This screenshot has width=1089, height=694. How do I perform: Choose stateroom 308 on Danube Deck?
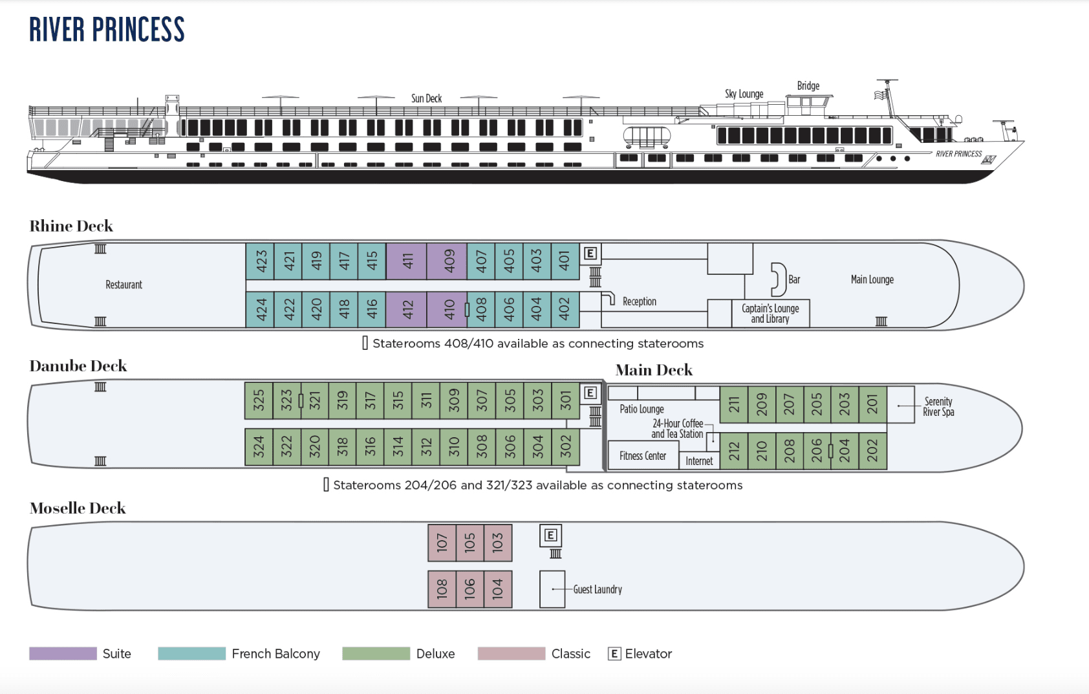[x=482, y=447]
